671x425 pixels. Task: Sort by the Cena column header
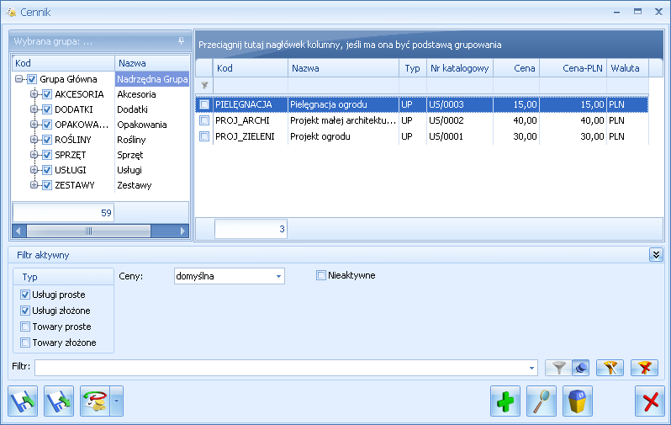[x=516, y=68]
